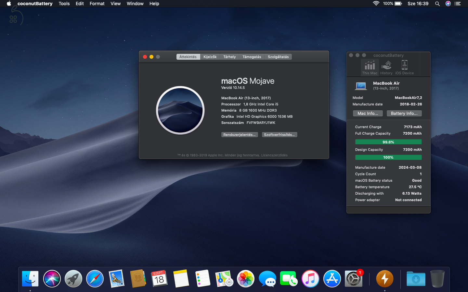Click the macOS Mojave desert logo image
468x292 pixels.
point(180,110)
